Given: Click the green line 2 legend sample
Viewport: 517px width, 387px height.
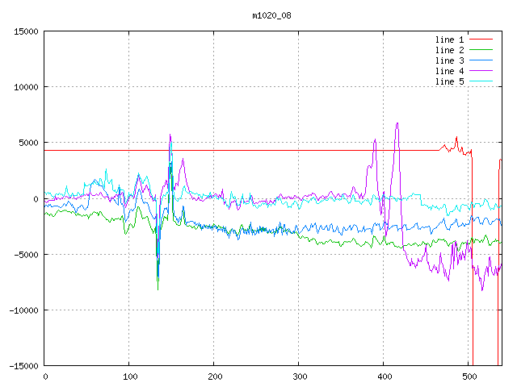Looking at the screenshot, I should coord(481,50).
